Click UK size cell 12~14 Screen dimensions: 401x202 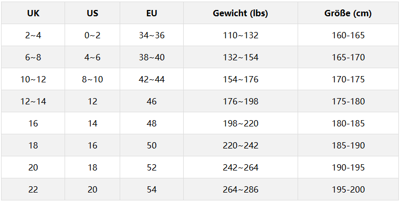33,101
